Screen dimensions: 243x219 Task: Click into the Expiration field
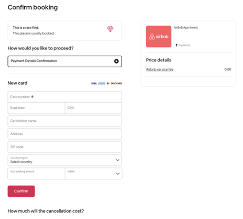[36, 108]
